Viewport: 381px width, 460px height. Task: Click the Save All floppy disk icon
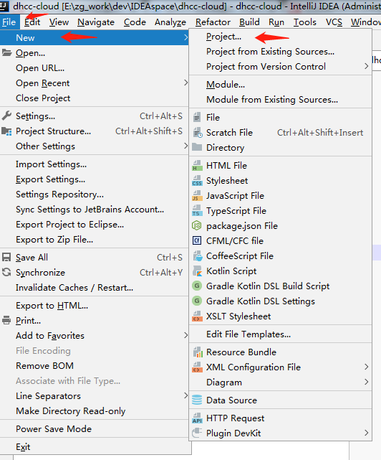[x=6, y=258]
